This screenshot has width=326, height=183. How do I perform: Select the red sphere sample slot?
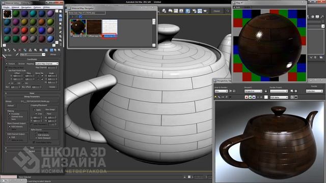[x=24, y=30]
